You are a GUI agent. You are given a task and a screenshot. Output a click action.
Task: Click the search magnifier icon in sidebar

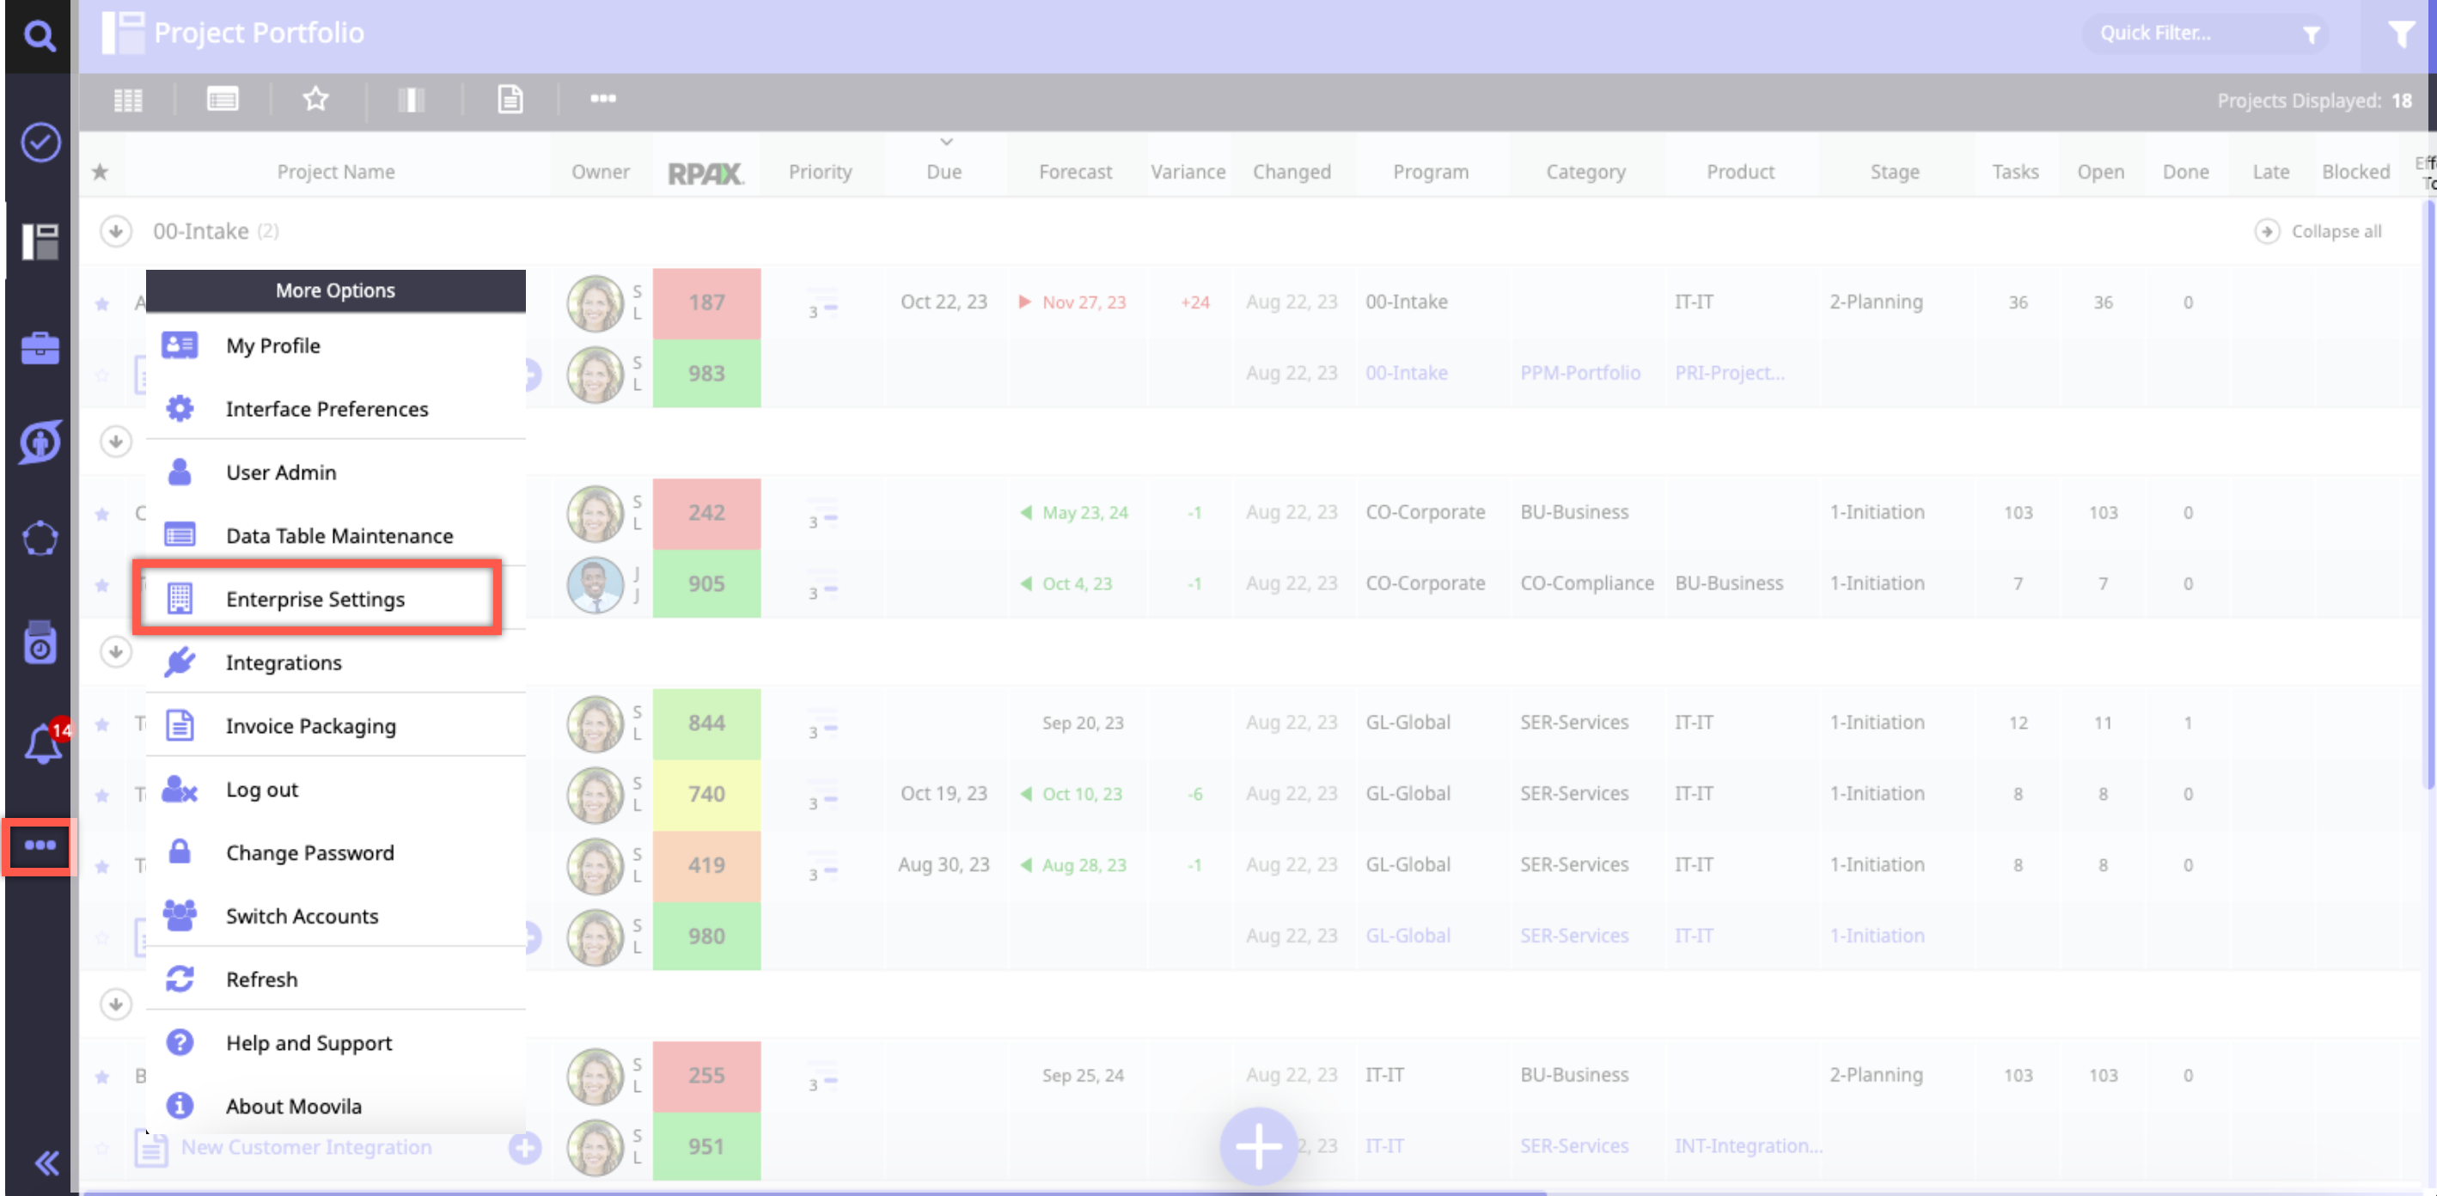point(39,36)
